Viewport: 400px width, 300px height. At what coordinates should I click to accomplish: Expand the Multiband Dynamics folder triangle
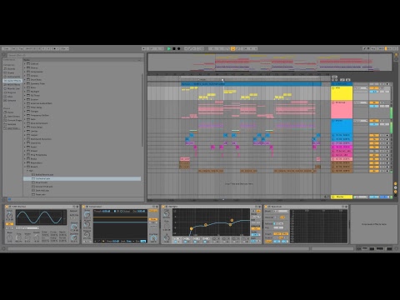coord(25,139)
